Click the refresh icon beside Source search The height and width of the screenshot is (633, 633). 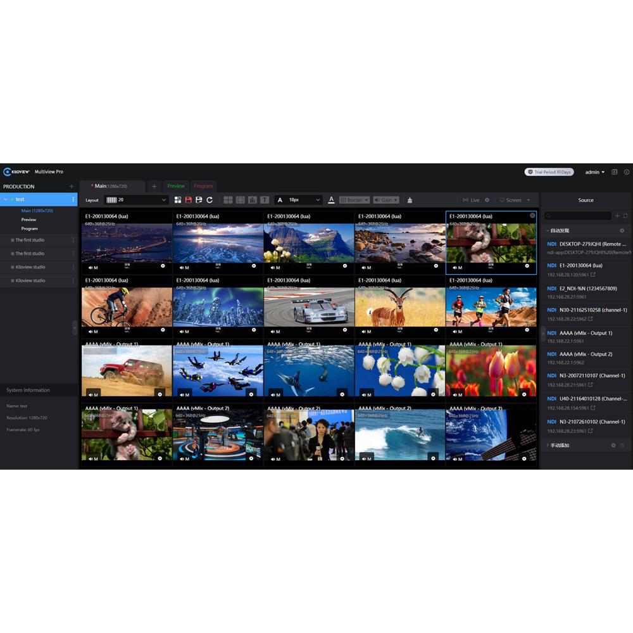625,216
